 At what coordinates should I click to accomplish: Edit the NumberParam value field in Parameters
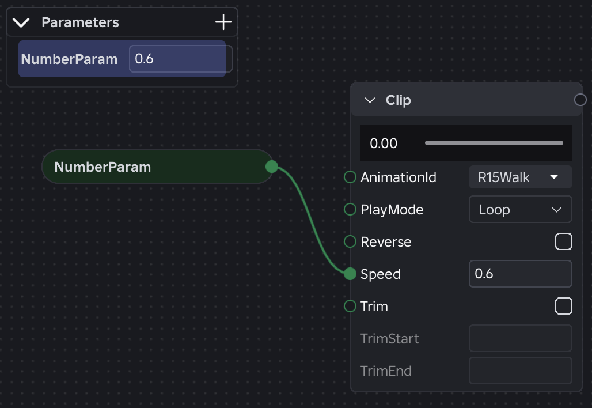pos(180,59)
